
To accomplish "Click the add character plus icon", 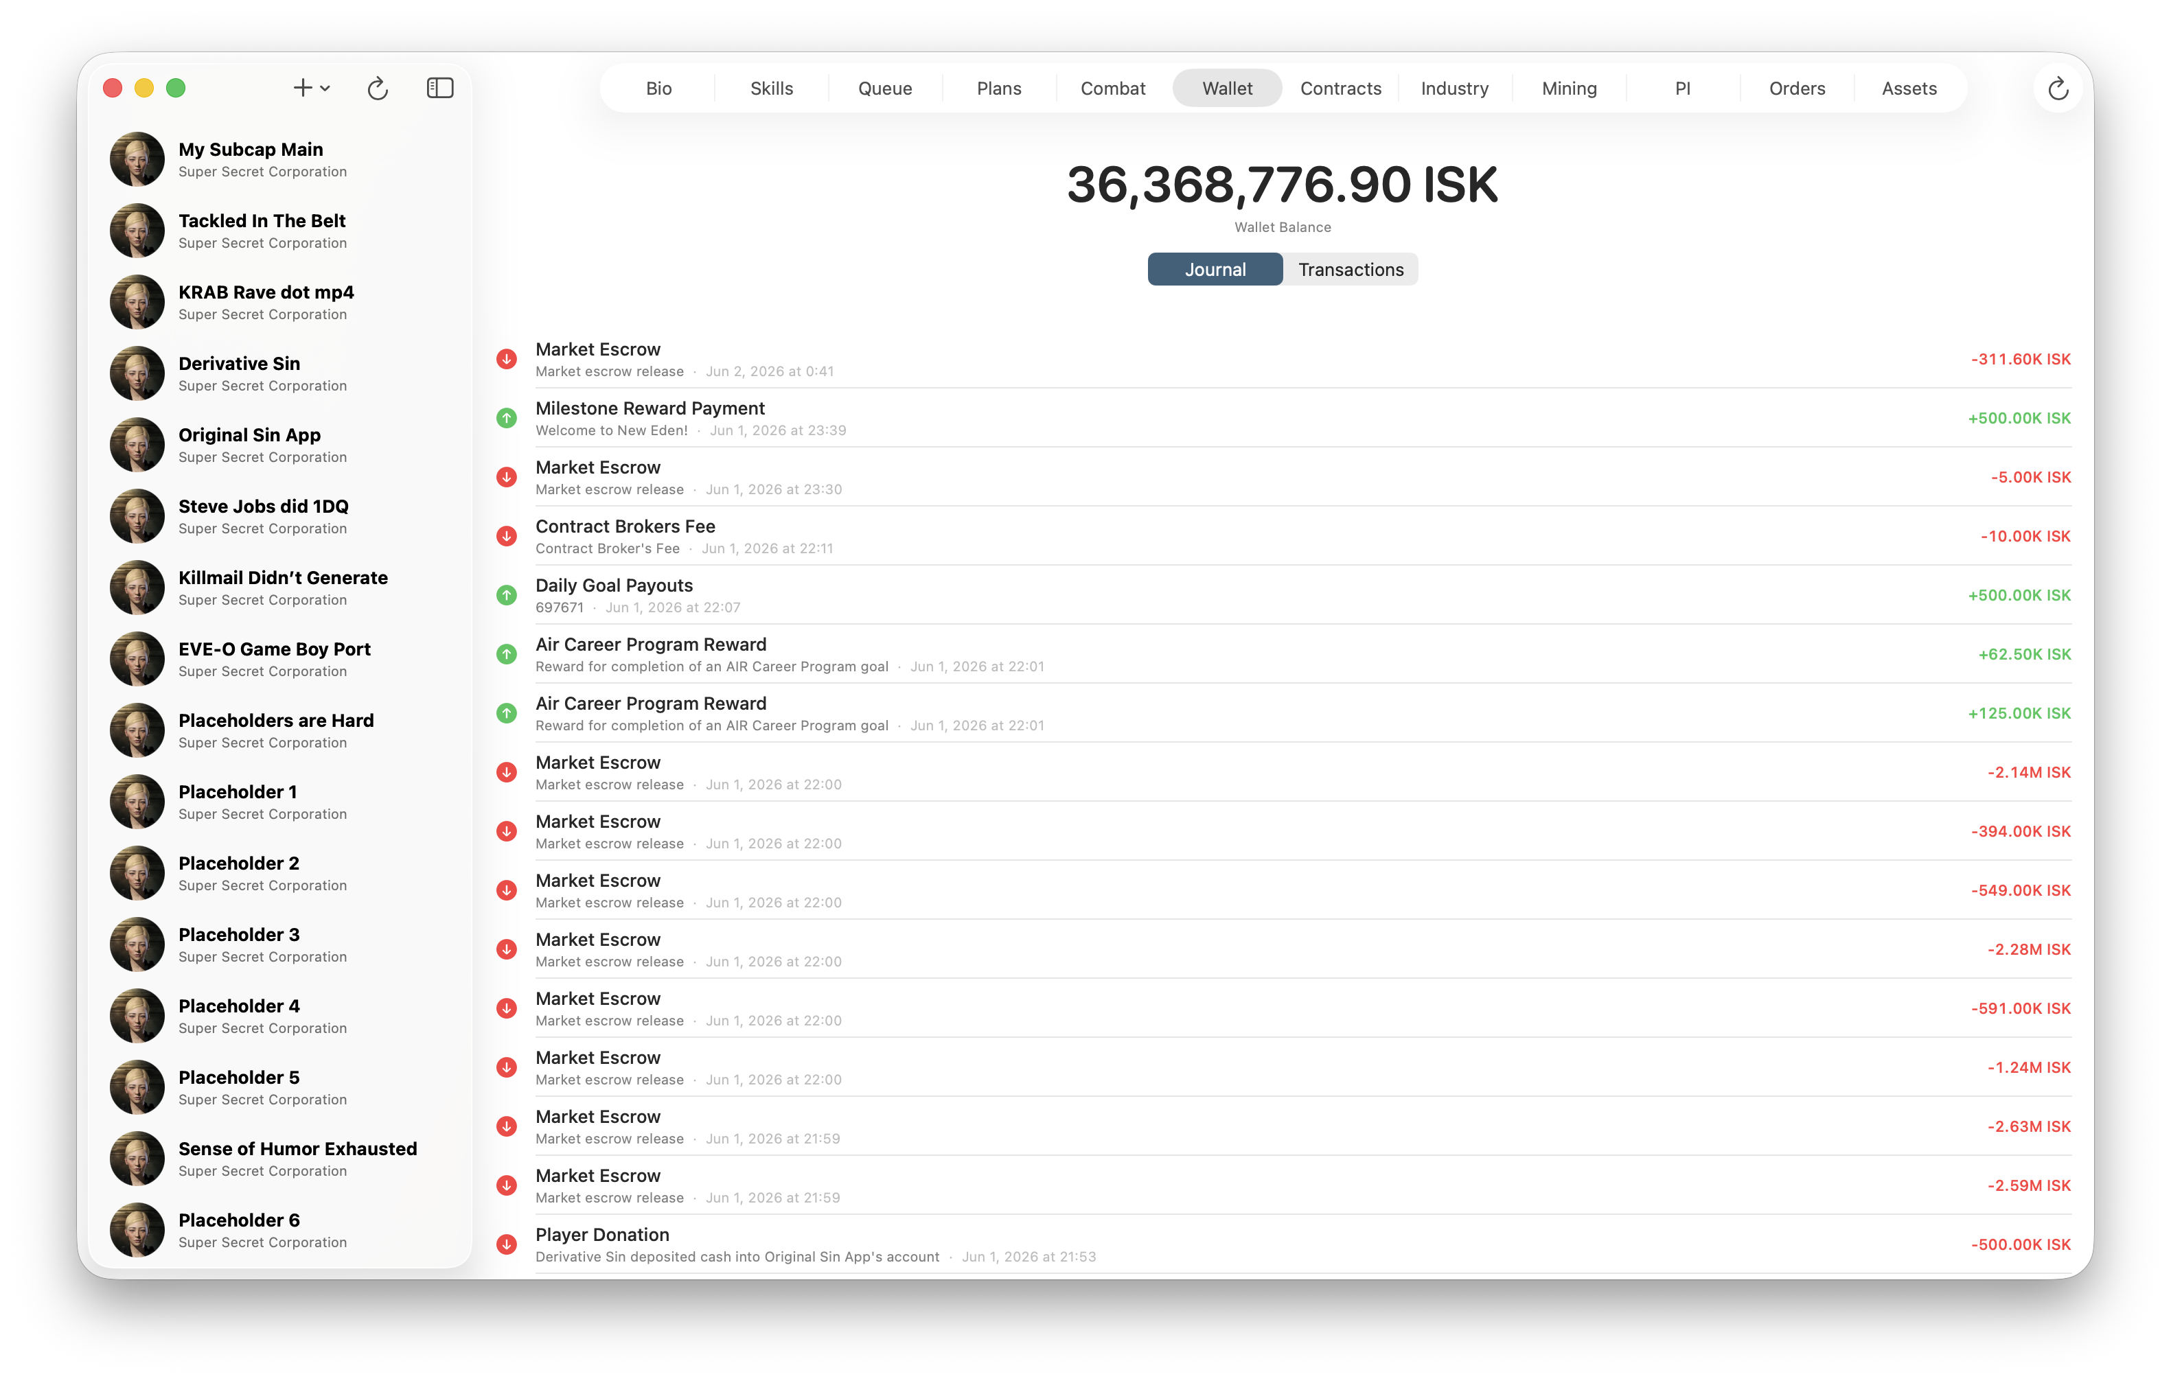I will pos(302,87).
